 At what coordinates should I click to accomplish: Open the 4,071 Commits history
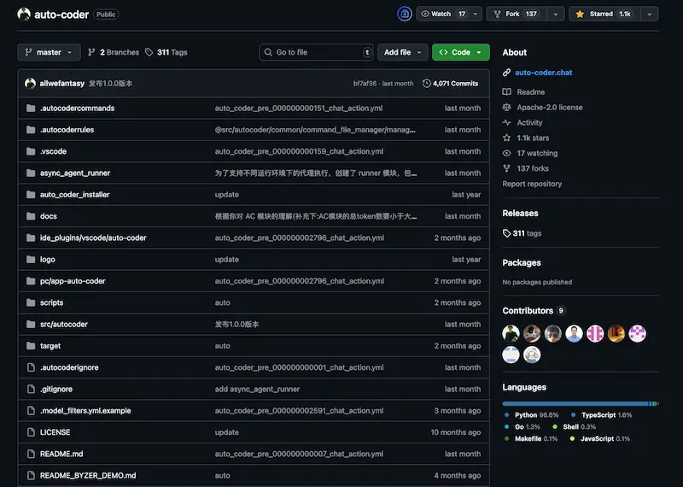(x=451, y=83)
